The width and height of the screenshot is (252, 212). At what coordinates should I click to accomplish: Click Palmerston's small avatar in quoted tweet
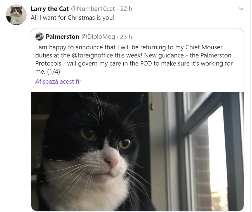coord(40,37)
